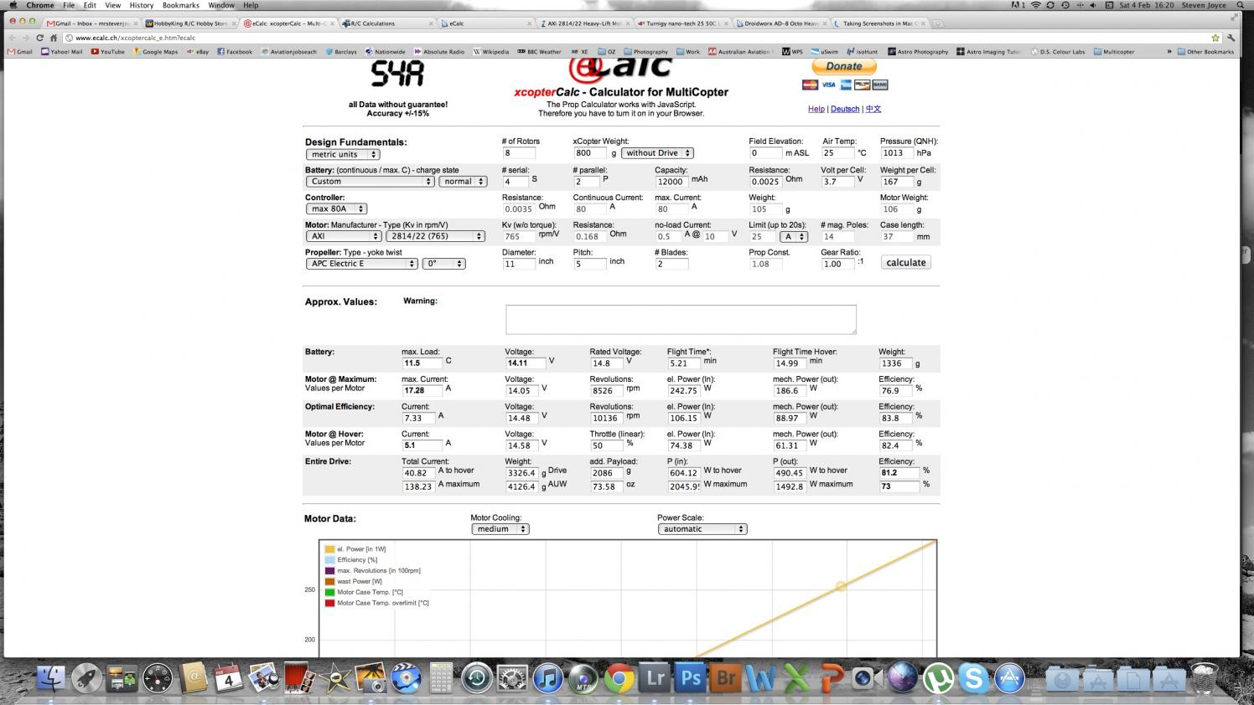Screen dimensions: 1254x705
Task: Reload the page with the refresh icon
Action: 39,38
